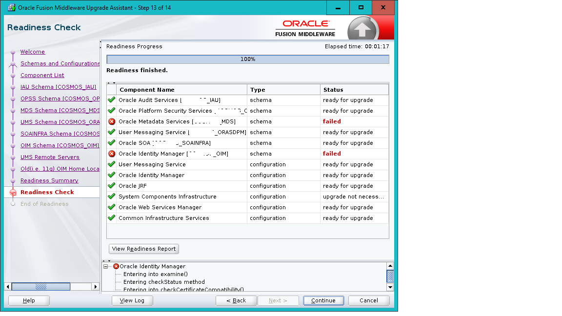
Task: Open the UMS Remote Servers step
Action: tap(50, 158)
